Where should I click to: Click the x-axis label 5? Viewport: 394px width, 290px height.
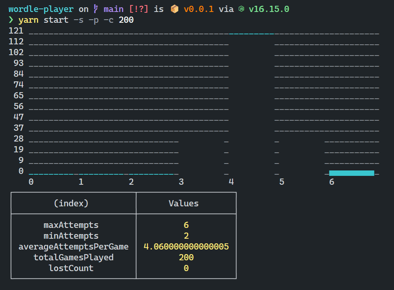click(282, 182)
